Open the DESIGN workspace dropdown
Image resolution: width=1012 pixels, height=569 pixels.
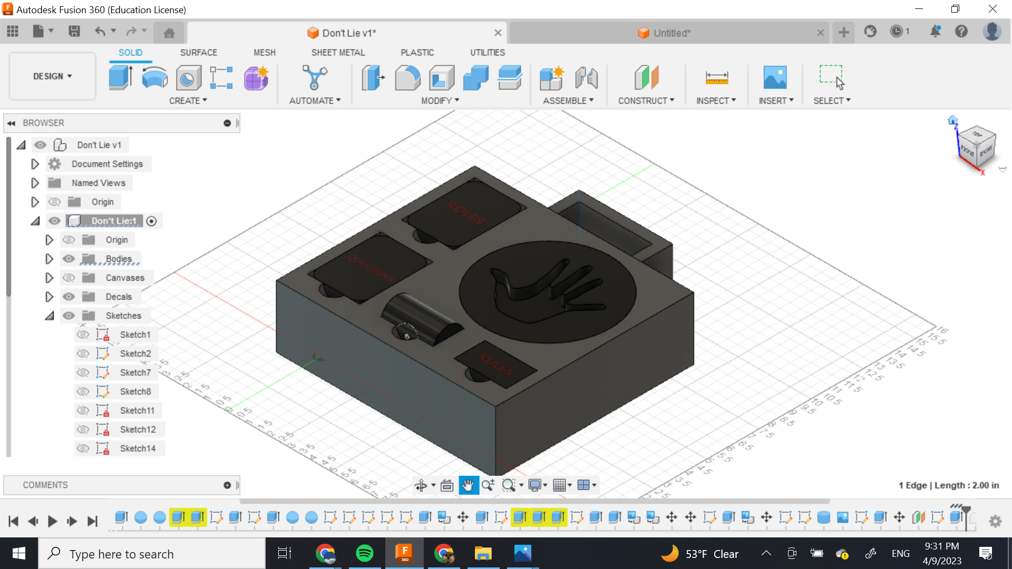point(52,76)
